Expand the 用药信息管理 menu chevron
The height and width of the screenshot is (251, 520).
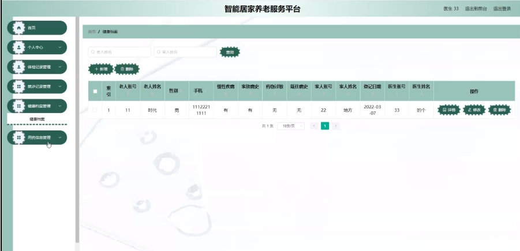point(59,137)
